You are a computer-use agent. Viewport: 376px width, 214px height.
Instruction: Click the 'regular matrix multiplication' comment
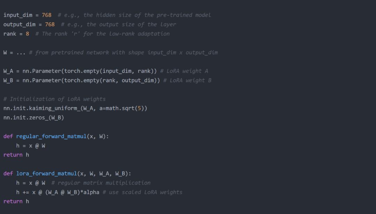click(x=101, y=183)
